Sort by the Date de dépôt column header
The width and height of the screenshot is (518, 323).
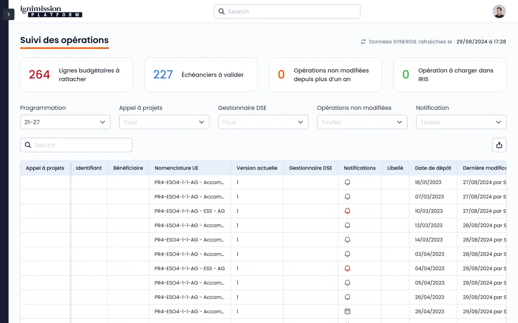click(x=433, y=168)
